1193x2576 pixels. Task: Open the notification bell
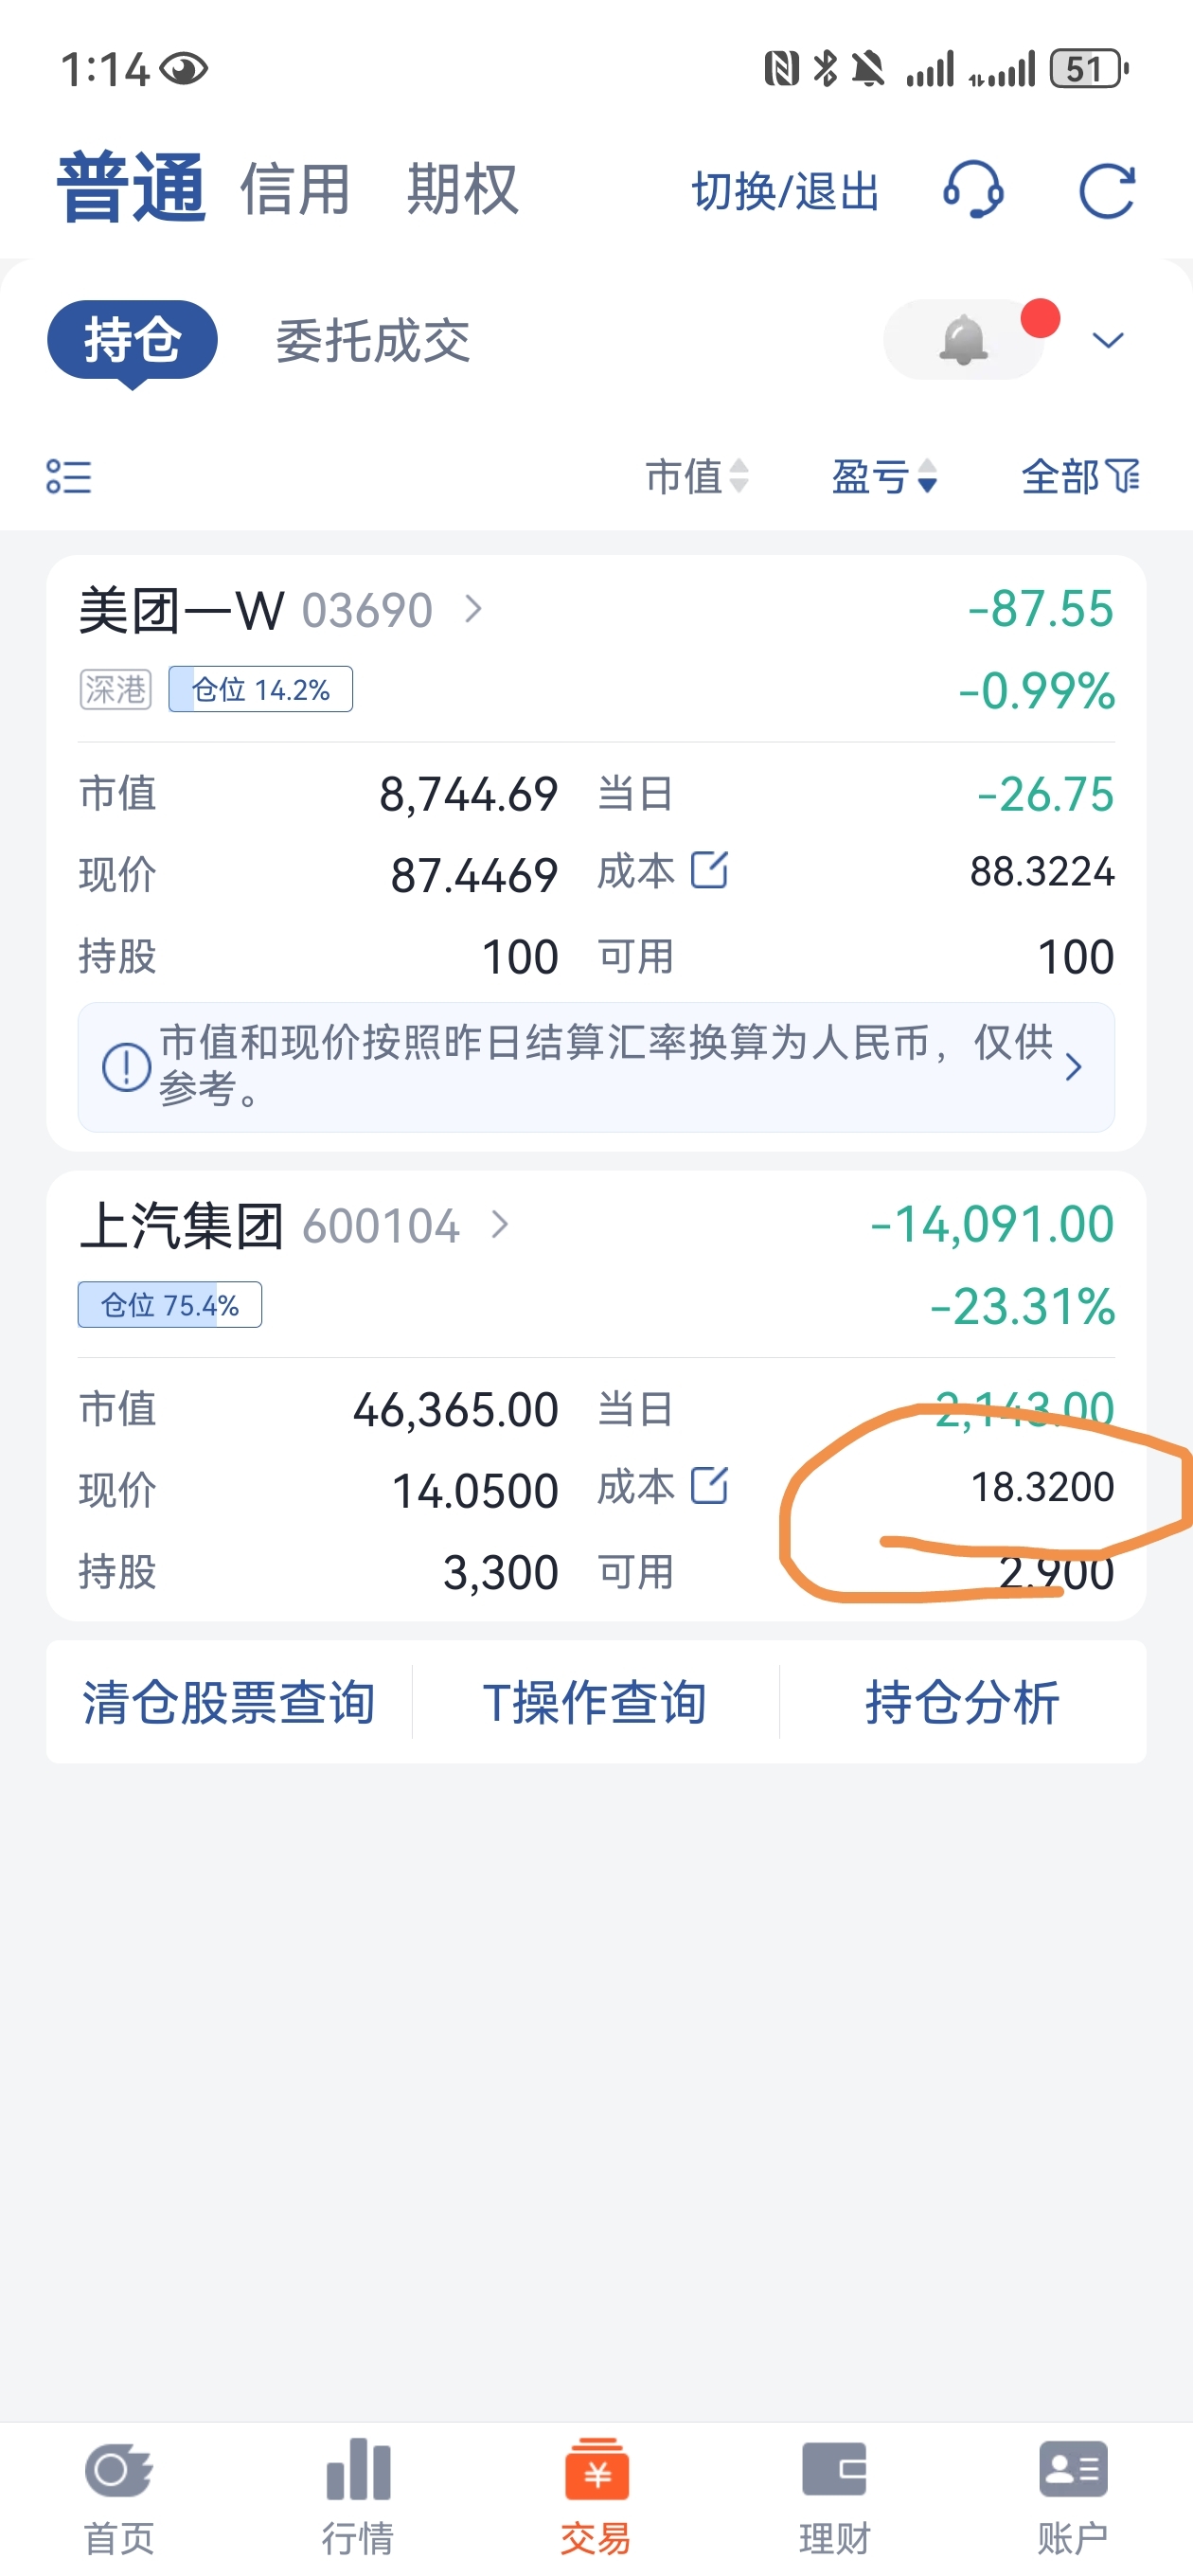[964, 340]
